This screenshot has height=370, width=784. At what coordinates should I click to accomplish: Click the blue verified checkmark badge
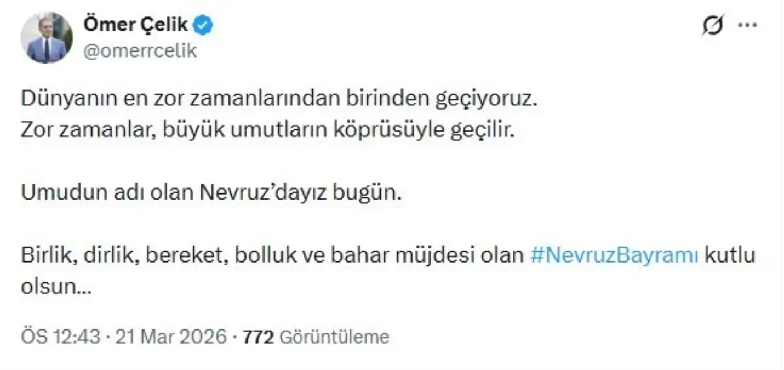204,24
